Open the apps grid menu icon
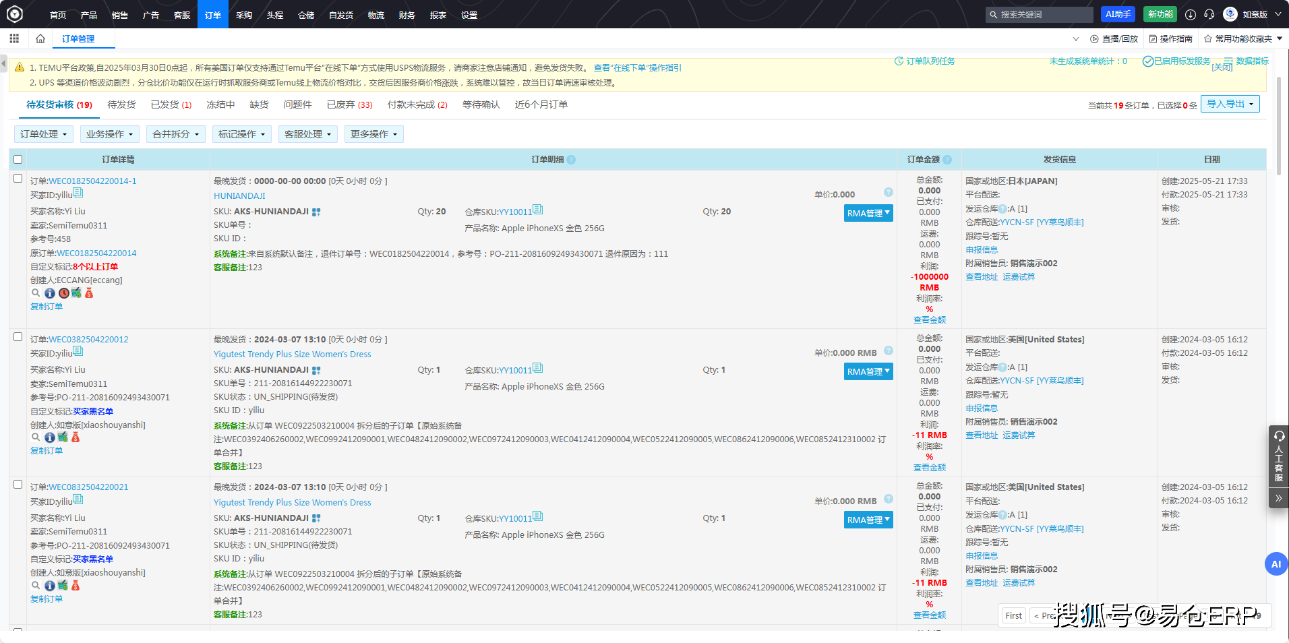 coord(14,38)
